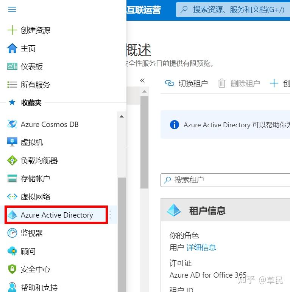
Task: Click the Monitor gauge icon
Action: coord(12,233)
